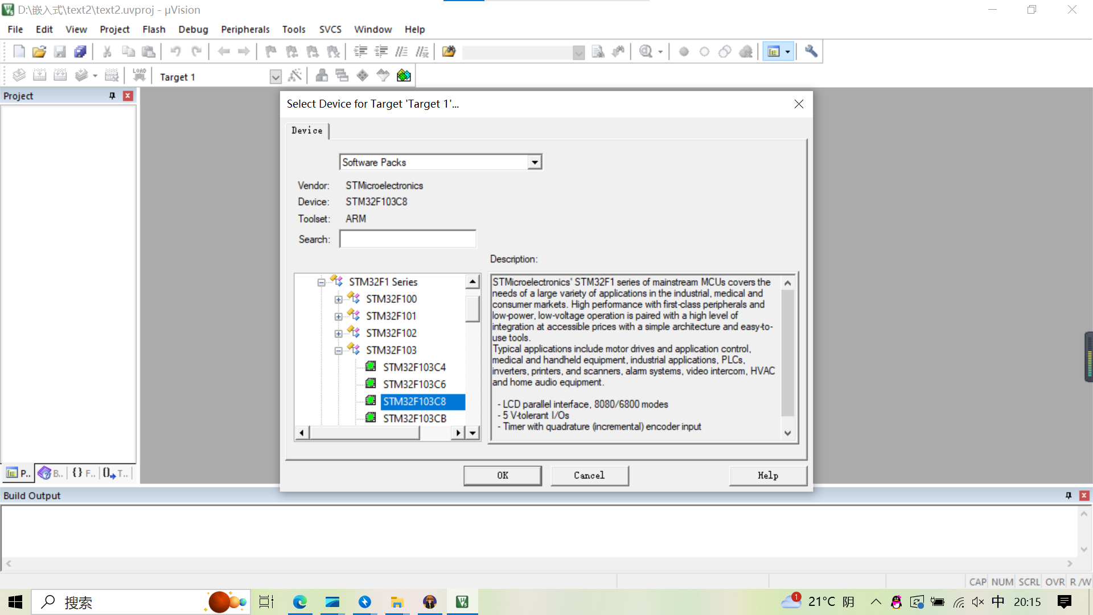The height and width of the screenshot is (615, 1093).
Task: Click the device tree scroll down arrow
Action: pyautogui.click(x=472, y=433)
